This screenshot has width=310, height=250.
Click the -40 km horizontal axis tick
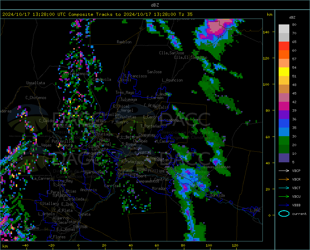(x=25, y=245)
